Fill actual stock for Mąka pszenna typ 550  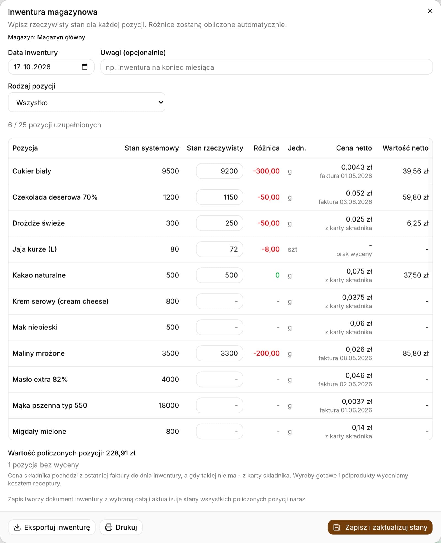[219, 405]
